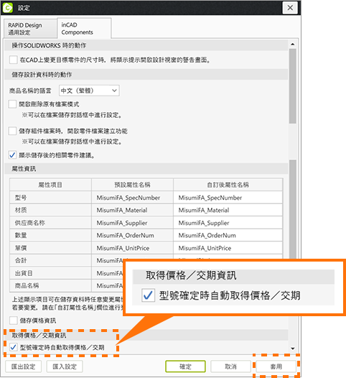The height and width of the screenshot is (378, 346).
Task: Confirm with the 確定 button
Action: 185,367
